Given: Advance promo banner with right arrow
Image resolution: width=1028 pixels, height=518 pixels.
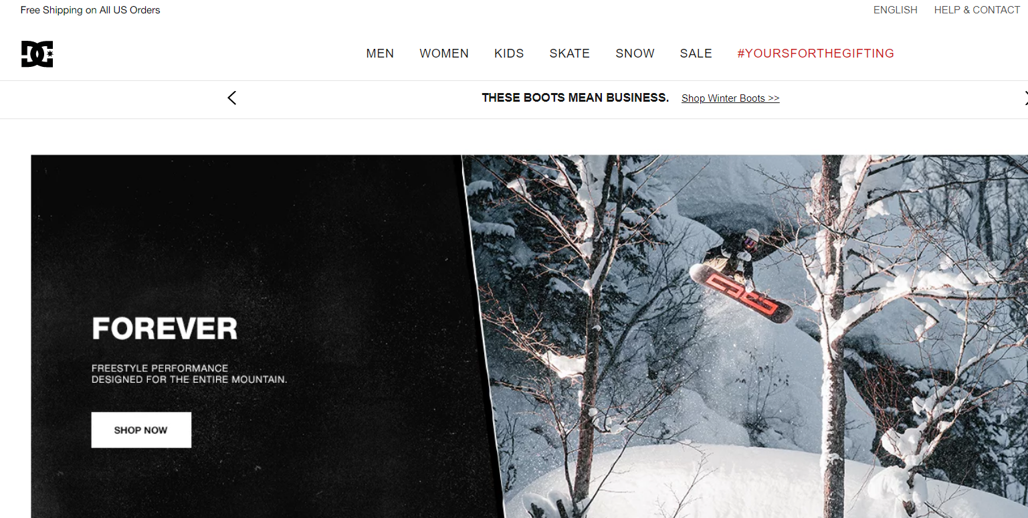Looking at the screenshot, I should pos(1025,98).
